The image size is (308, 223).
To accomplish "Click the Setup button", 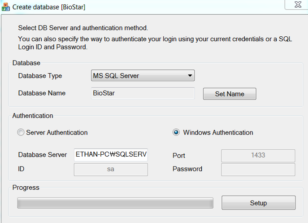I will [x=259, y=203].
